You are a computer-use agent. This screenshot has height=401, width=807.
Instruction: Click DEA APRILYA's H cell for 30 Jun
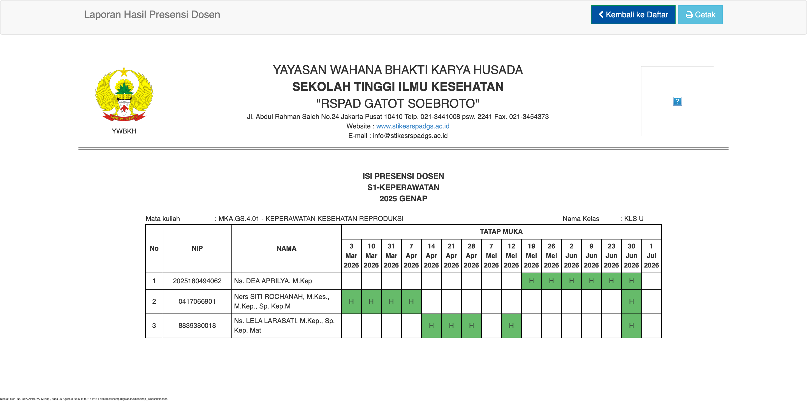[631, 281]
